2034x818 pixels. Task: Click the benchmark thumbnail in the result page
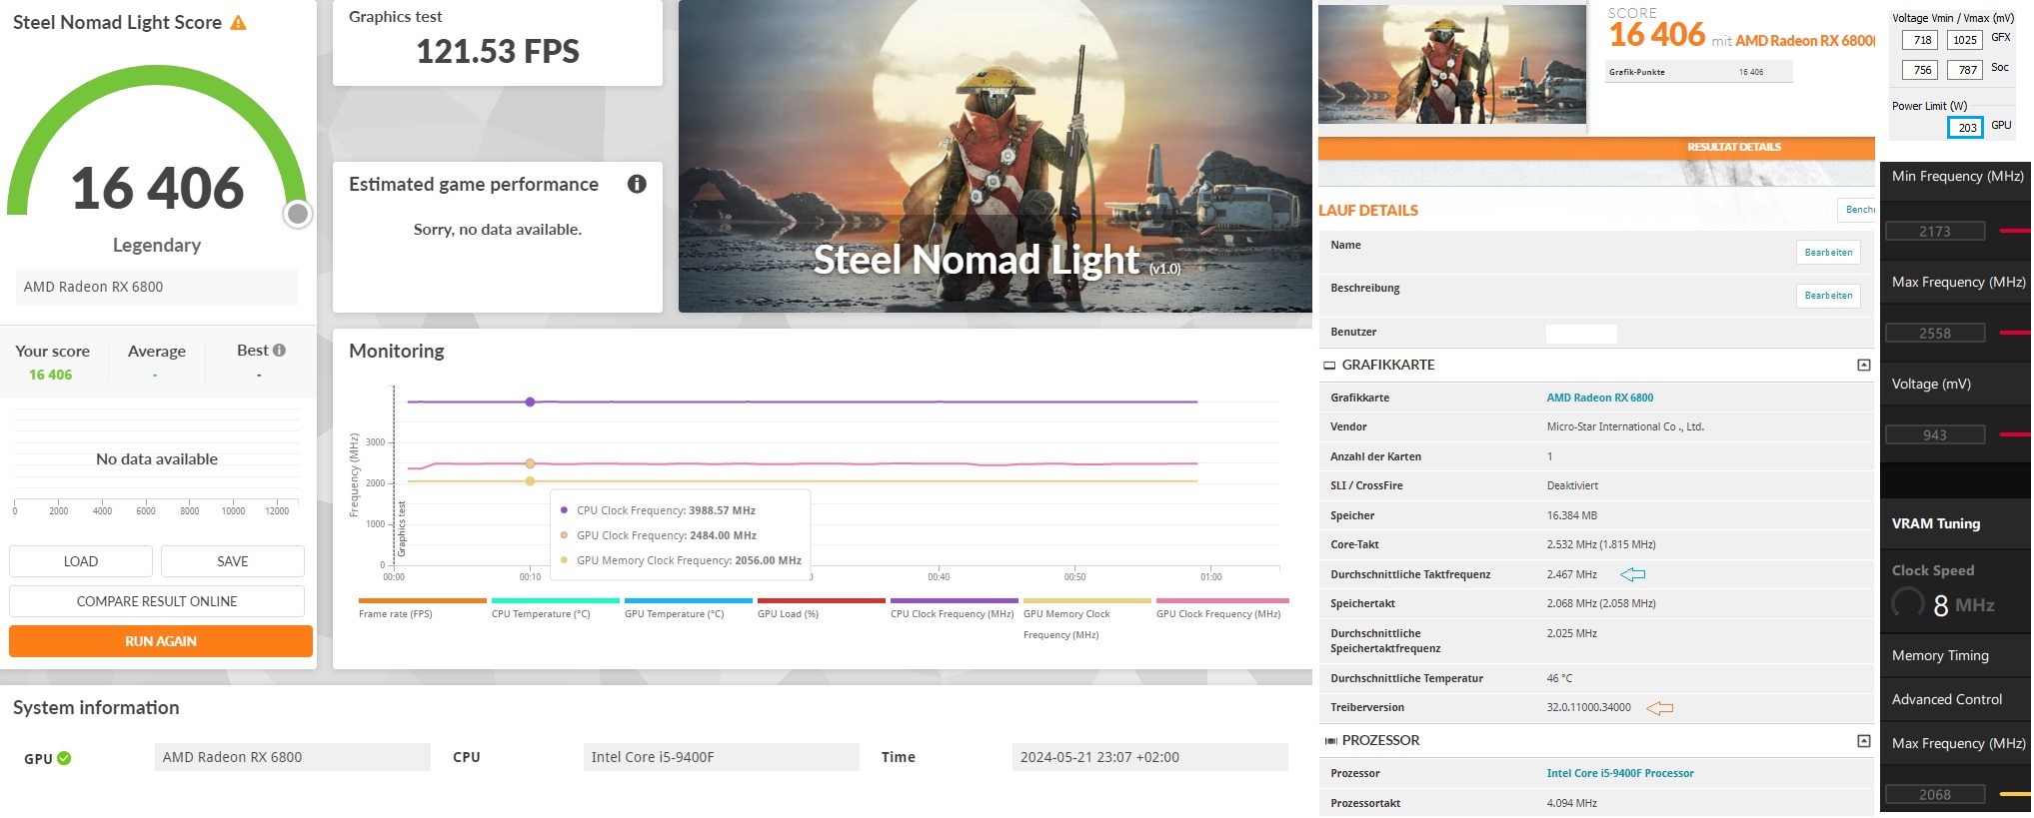click(1451, 64)
